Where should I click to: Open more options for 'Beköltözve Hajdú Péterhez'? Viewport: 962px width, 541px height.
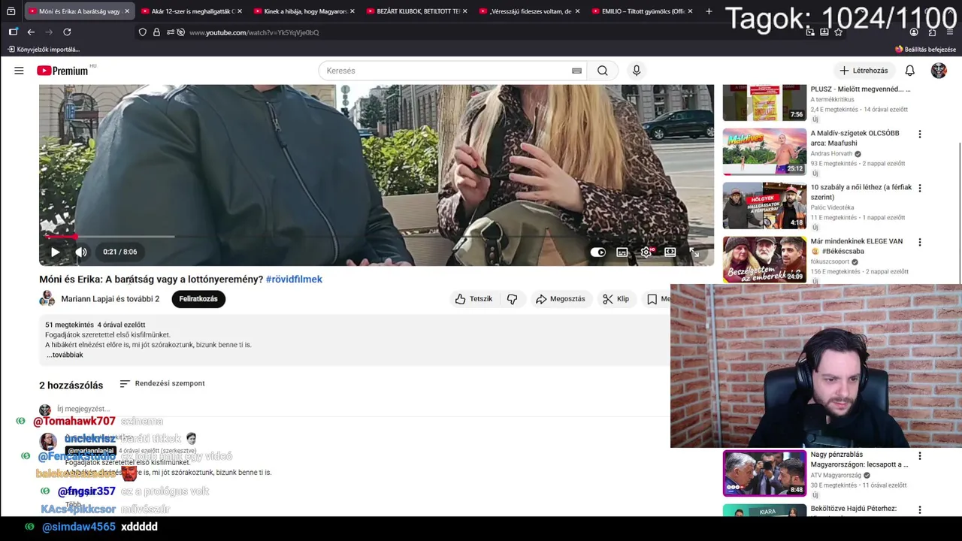(x=919, y=509)
